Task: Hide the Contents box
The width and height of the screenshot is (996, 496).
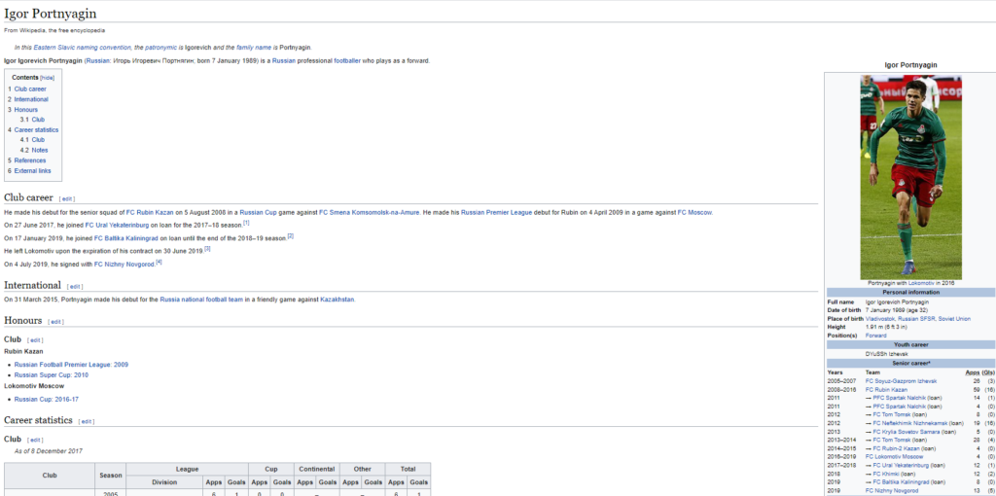Action: (48, 78)
